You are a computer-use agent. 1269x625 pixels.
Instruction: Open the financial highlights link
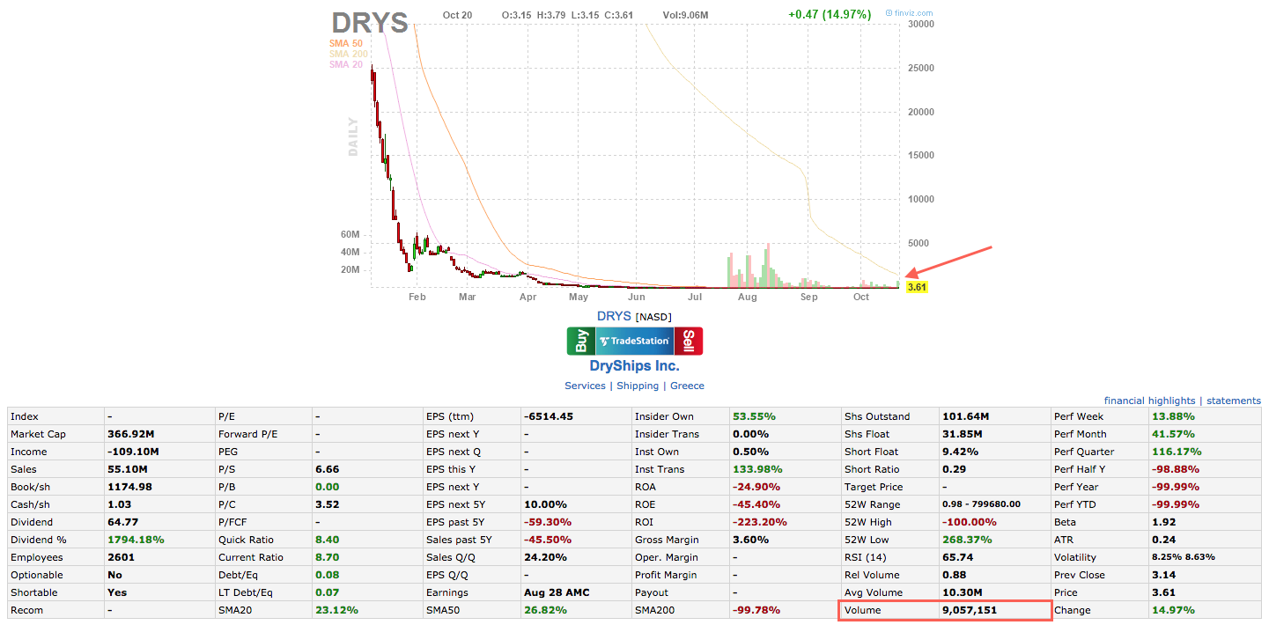(x=1150, y=401)
